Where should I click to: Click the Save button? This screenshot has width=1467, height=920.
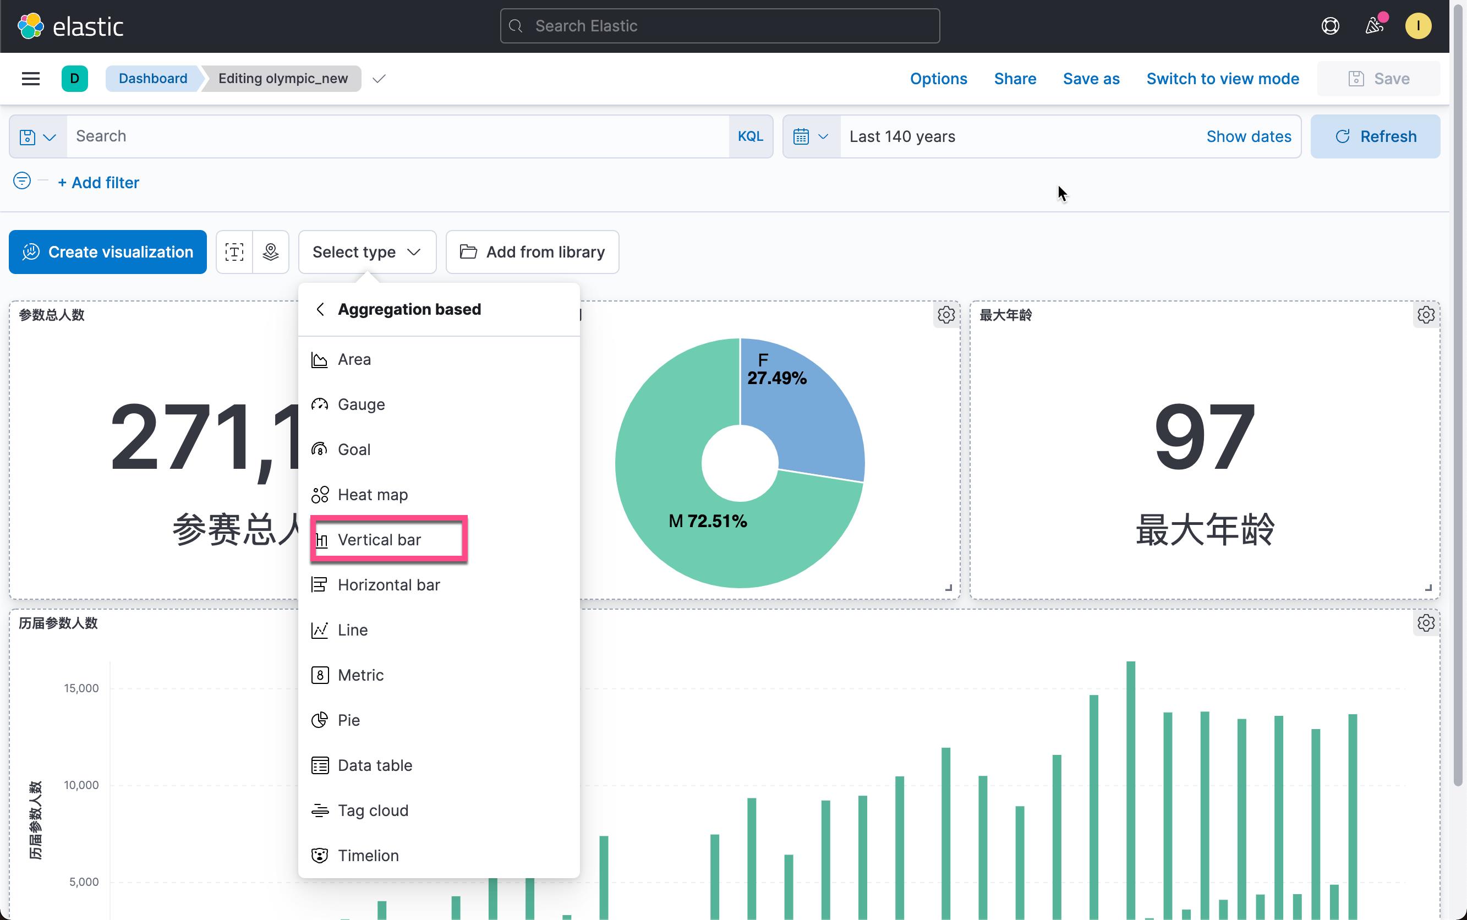[1378, 79]
